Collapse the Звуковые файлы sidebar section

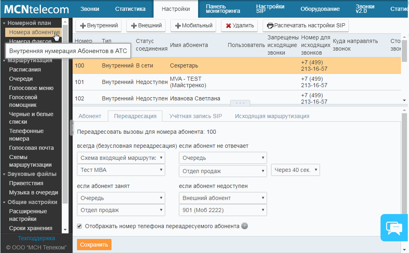(x=4, y=174)
